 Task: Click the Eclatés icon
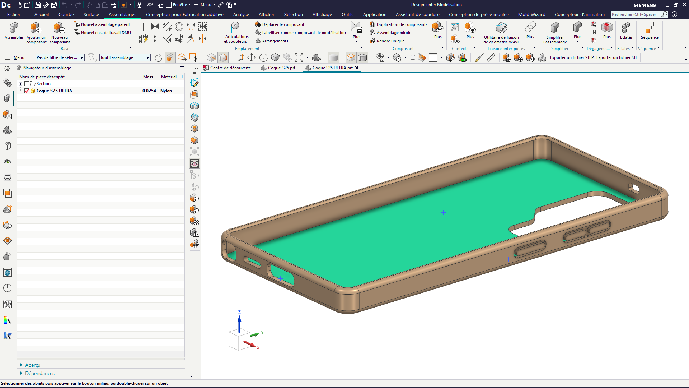626,31
